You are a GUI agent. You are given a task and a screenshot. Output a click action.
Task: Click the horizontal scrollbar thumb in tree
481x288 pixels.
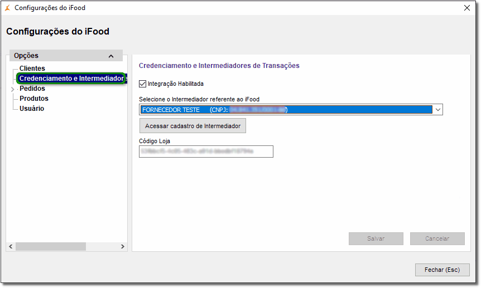coord(51,246)
